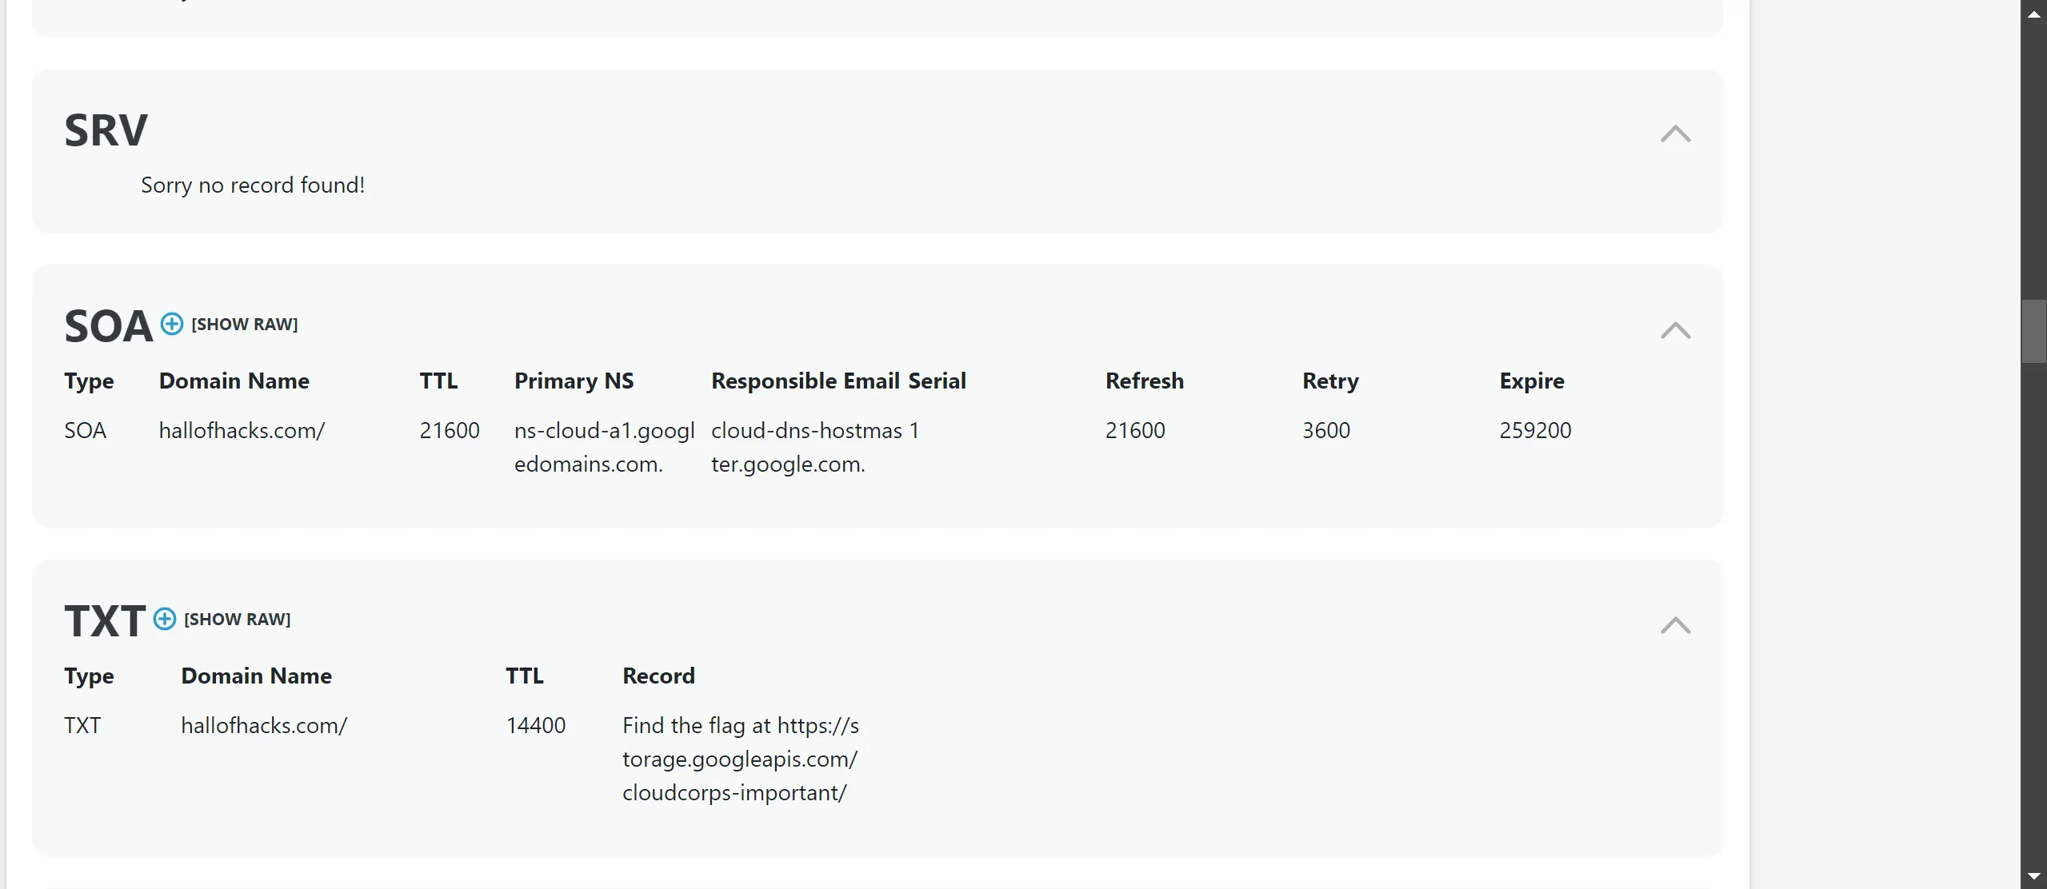Click the TXT row TTL value 14400
Image resolution: width=2047 pixels, height=889 pixels.
click(535, 726)
